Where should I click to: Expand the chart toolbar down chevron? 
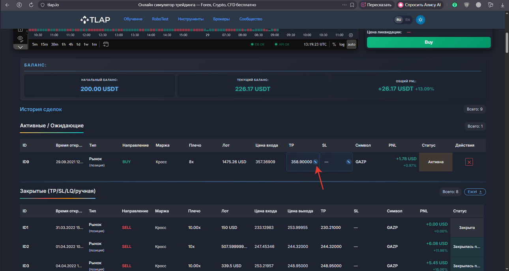pyautogui.click(x=21, y=47)
